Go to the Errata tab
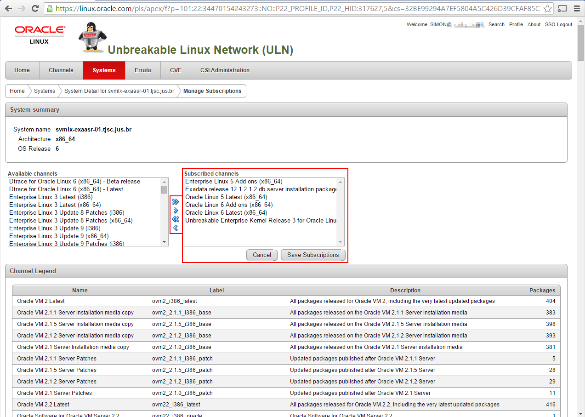585x417 pixels. click(x=143, y=70)
